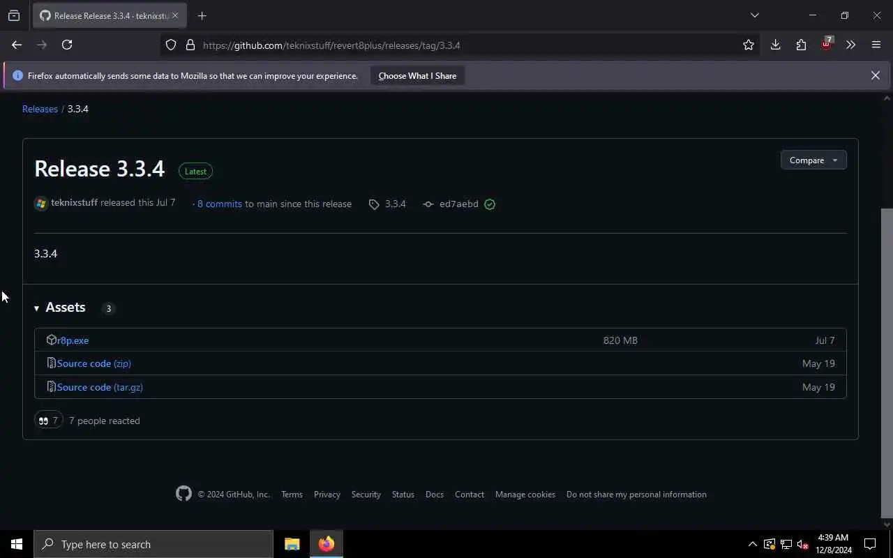Screen dimensions: 893x558
Task: Close the Release 3.3.4 browser tab
Action: coord(175,15)
